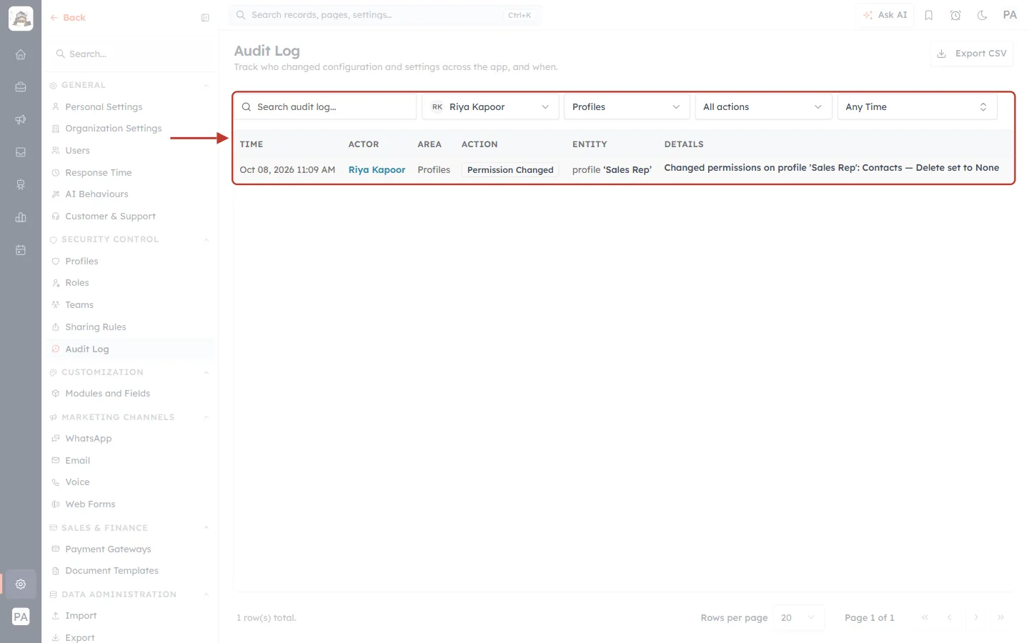Image resolution: width=1029 pixels, height=643 pixels.
Task: Click the app logo at top left
Action: click(21, 19)
